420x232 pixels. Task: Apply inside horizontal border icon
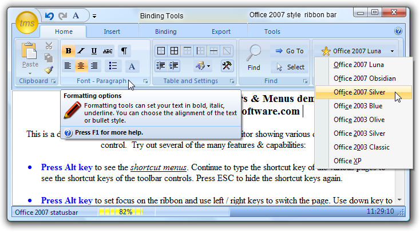coord(213,50)
